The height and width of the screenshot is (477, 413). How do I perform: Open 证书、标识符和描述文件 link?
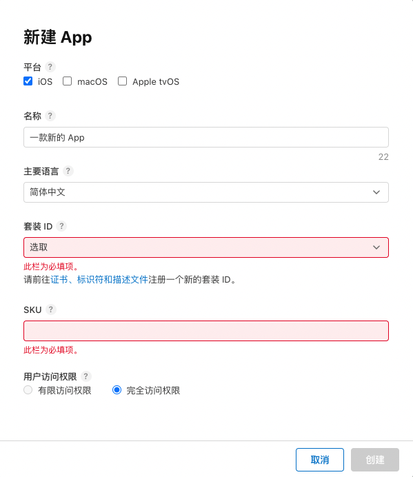[99, 279]
